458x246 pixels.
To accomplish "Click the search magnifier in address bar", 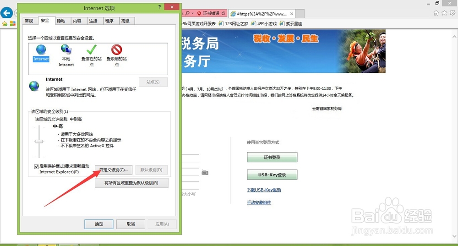I will 187,13.
